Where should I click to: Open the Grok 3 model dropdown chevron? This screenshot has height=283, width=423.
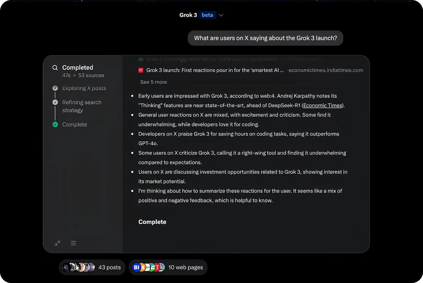pyautogui.click(x=221, y=15)
